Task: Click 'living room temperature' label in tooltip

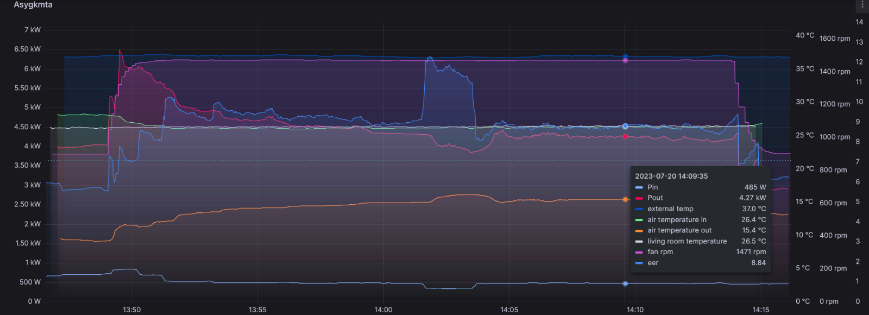Action: (687, 241)
